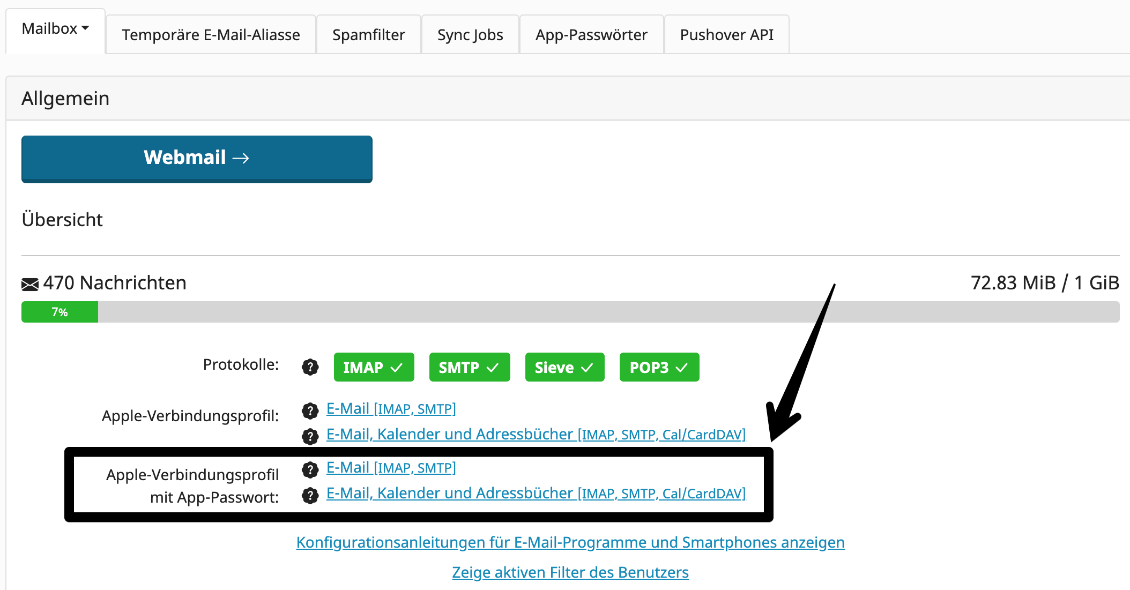
Task: Open the Mailbox dropdown tab
Action: pos(55,29)
